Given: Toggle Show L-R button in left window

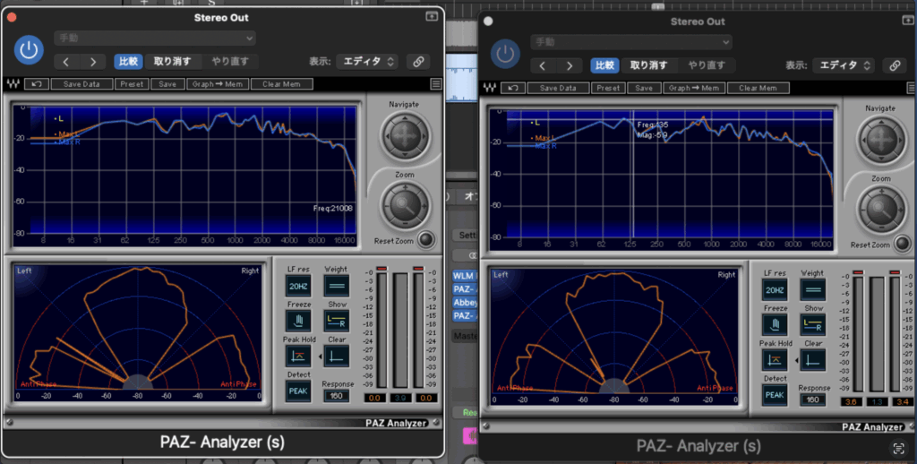Looking at the screenshot, I should click(x=337, y=321).
